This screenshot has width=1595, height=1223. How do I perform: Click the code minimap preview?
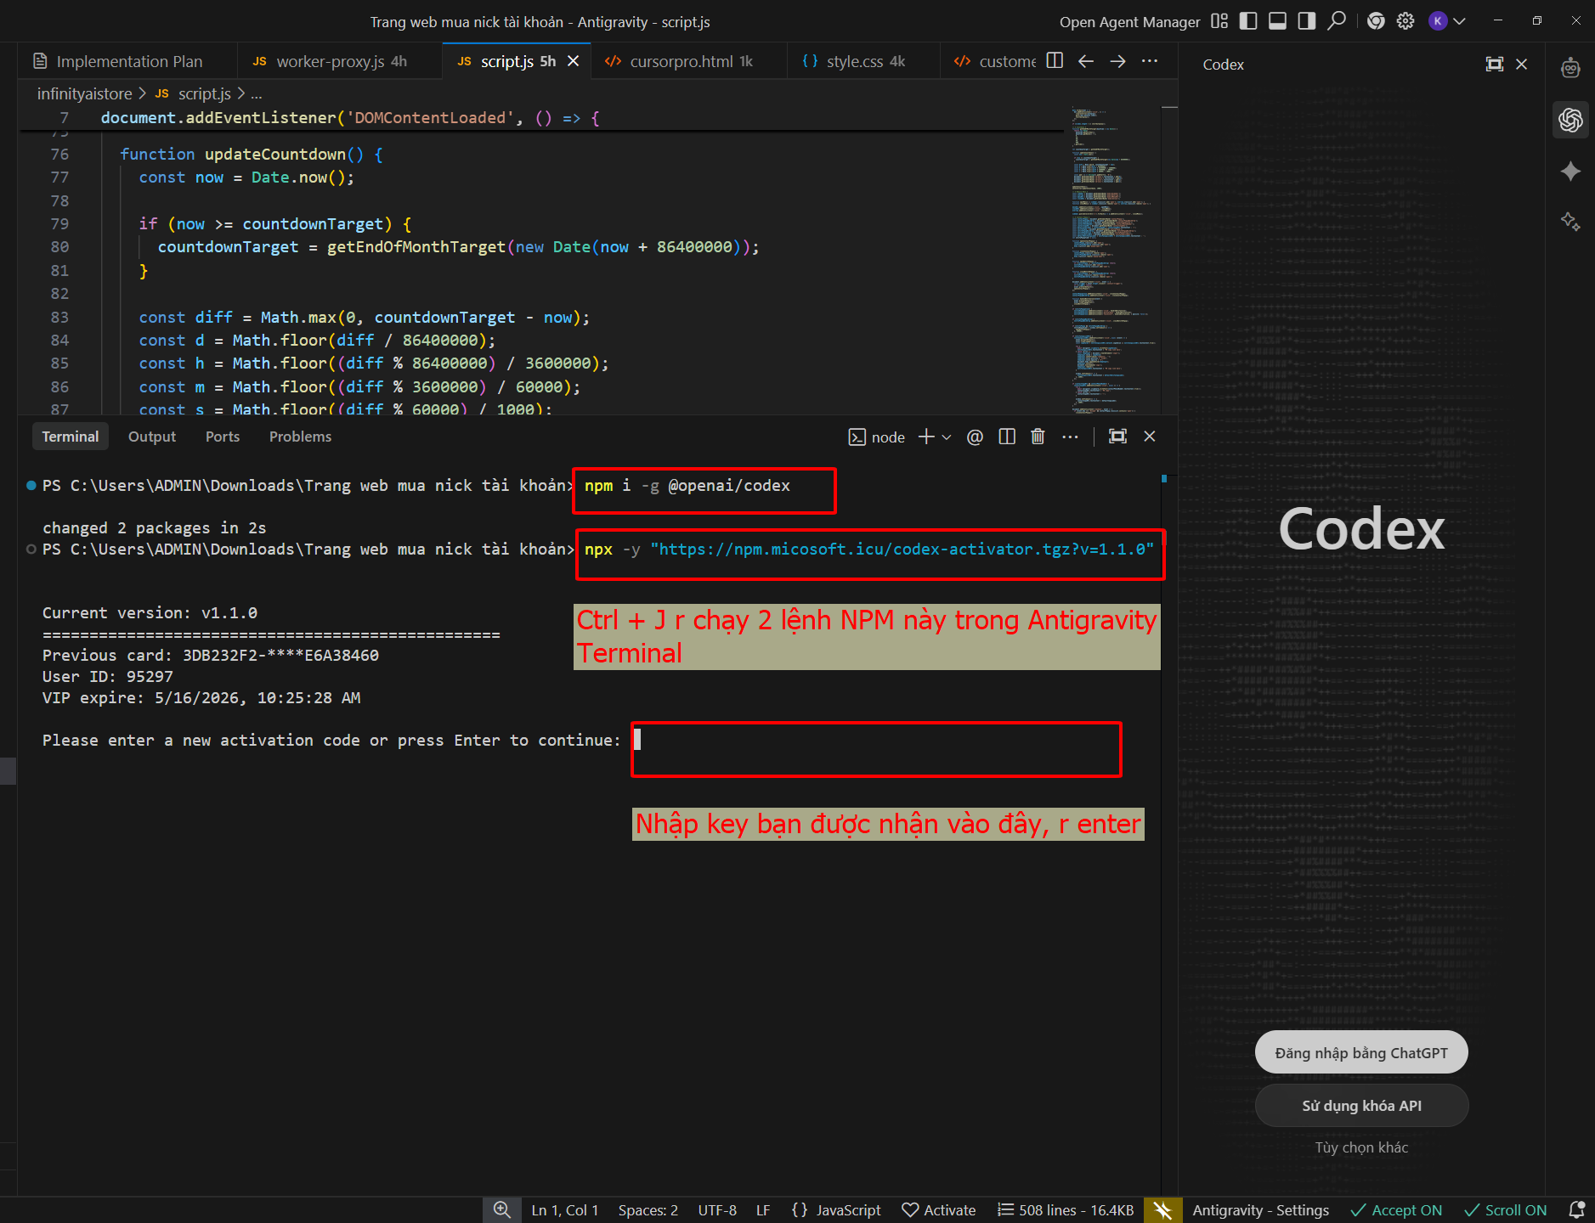[1113, 259]
